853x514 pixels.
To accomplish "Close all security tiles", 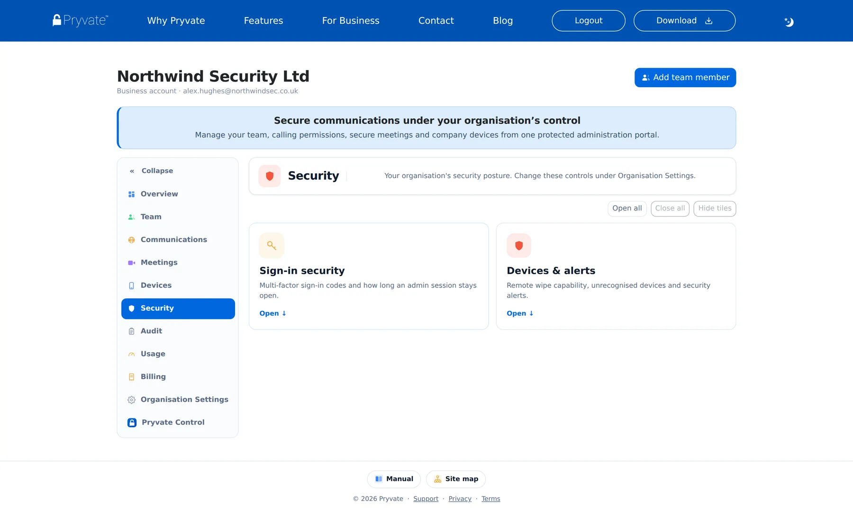I will [x=670, y=208].
